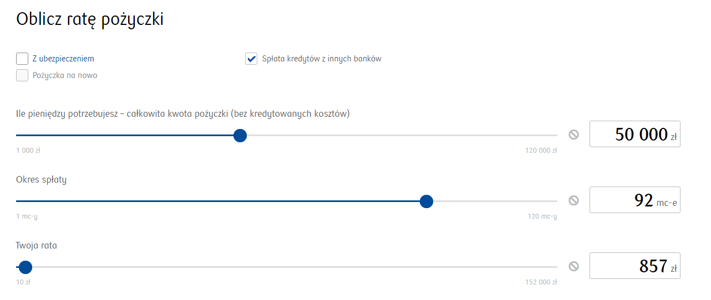Open the Z ubezpieczeniem text link
This screenshot has width=711, height=300.
pos(63,59)
